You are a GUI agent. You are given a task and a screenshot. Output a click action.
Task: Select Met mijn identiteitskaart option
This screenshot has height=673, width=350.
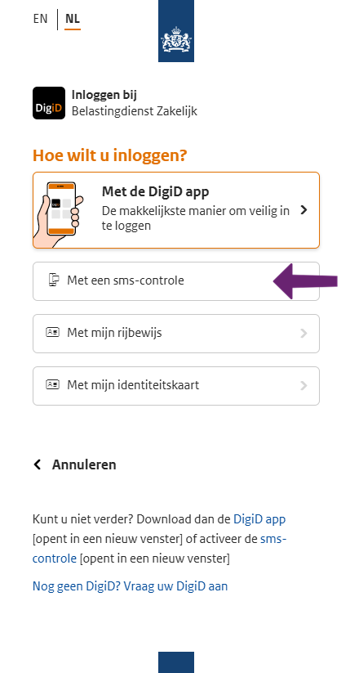point(176,386)
